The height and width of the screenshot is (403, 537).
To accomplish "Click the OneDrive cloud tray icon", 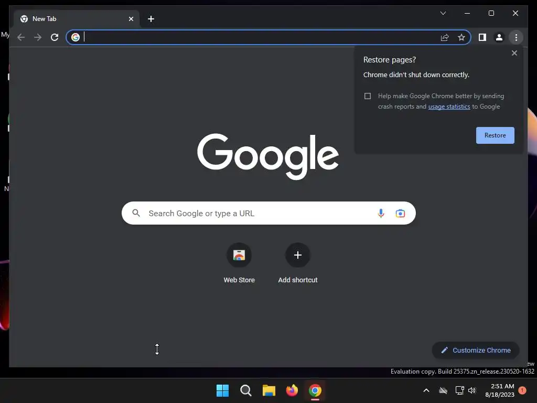I will click(x=443, y=390).
